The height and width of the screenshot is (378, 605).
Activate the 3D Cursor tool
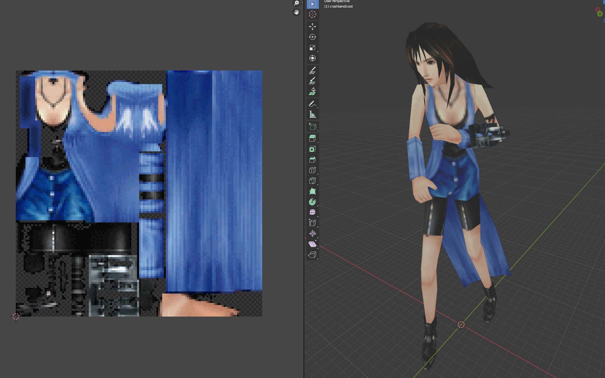312,14
